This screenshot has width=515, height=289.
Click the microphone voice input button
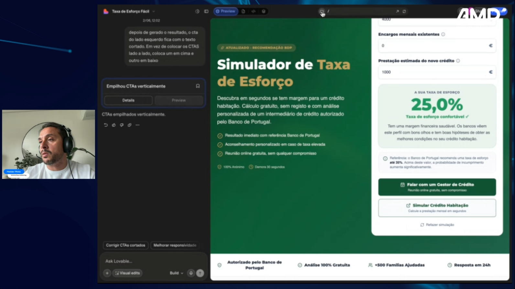tap(191, 273)
